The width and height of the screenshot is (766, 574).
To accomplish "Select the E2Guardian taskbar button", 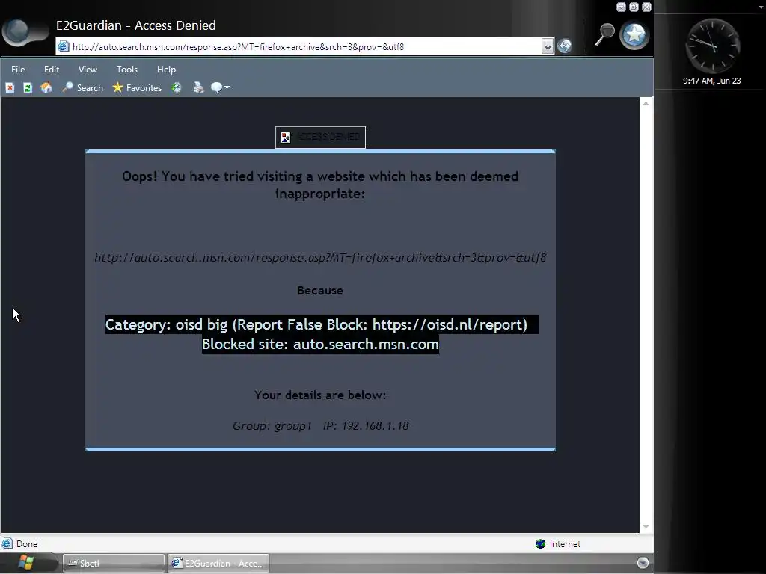I will pyautogui.click(x=218, y=564).
